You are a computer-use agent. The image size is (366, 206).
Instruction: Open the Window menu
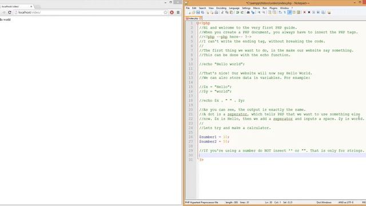pyautogui.click(x=284, y=8)
